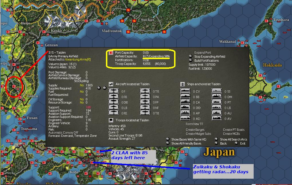Click the Wakkanai base label on map

point(227,41)
